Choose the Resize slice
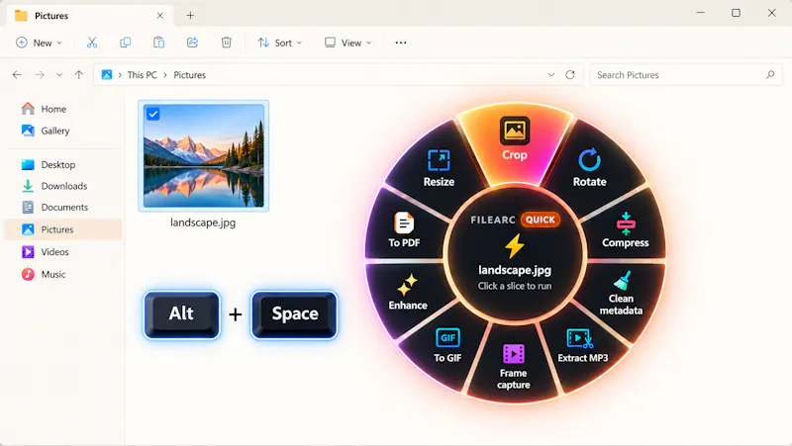The height and width of the screenshot is (446, 792). pos(439,169)
